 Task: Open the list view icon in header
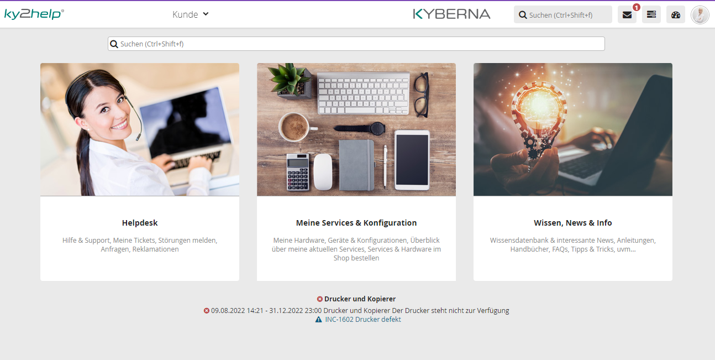651,15
